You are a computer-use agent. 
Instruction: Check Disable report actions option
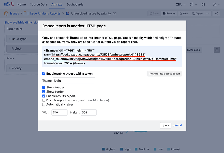pos(44,100)
